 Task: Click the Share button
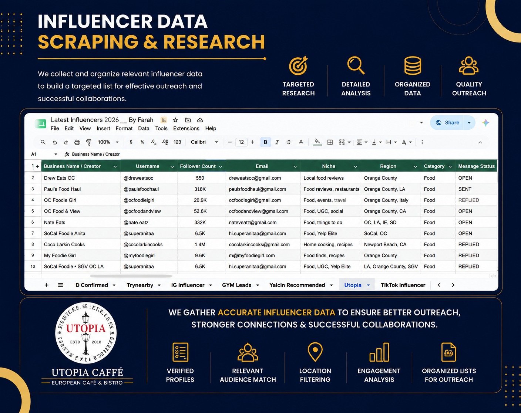point(448,123)
